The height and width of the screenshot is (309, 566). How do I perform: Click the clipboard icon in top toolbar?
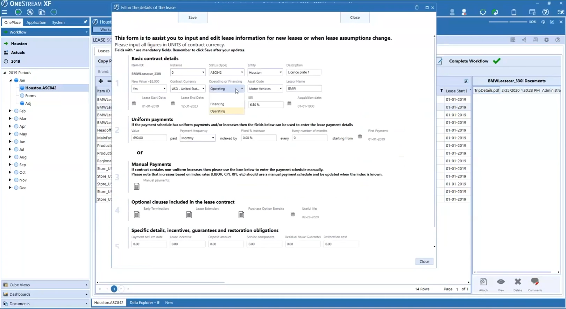pos(514,12)
